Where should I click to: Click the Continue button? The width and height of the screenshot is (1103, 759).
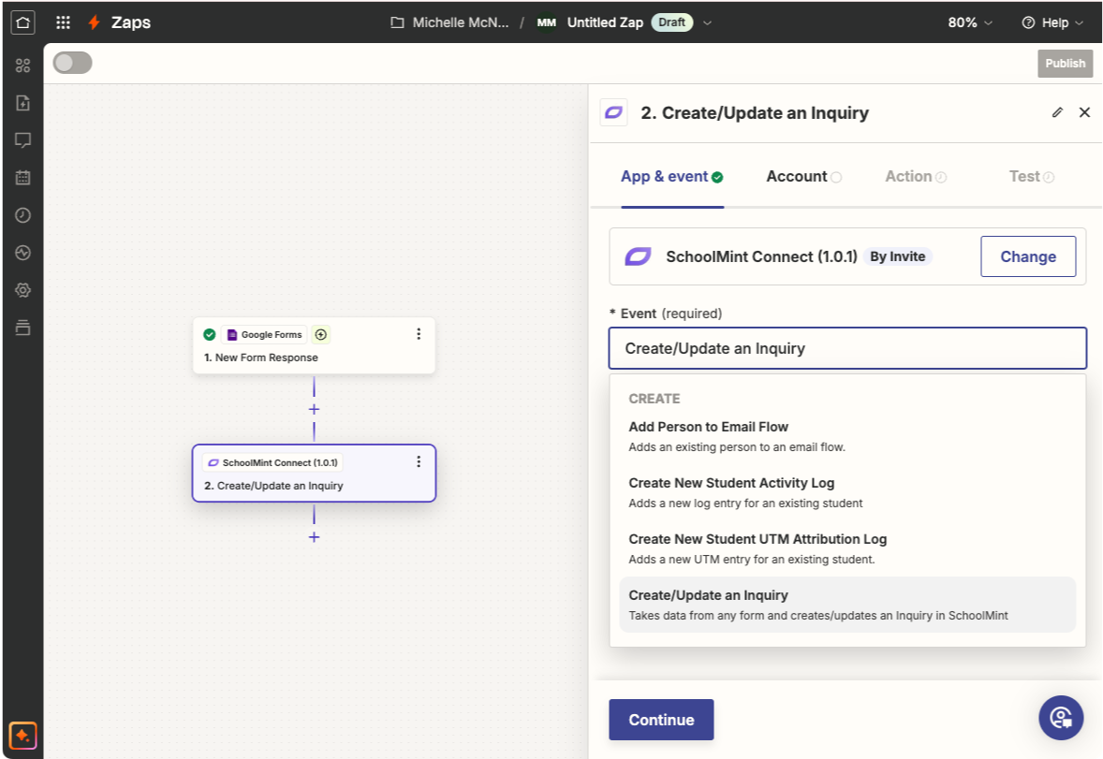(x=661, y=720)
